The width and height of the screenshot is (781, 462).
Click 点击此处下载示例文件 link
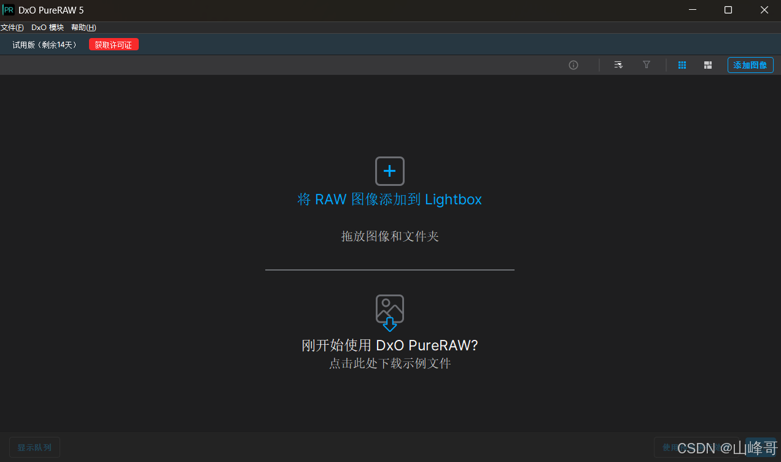[x=390, y=363]
